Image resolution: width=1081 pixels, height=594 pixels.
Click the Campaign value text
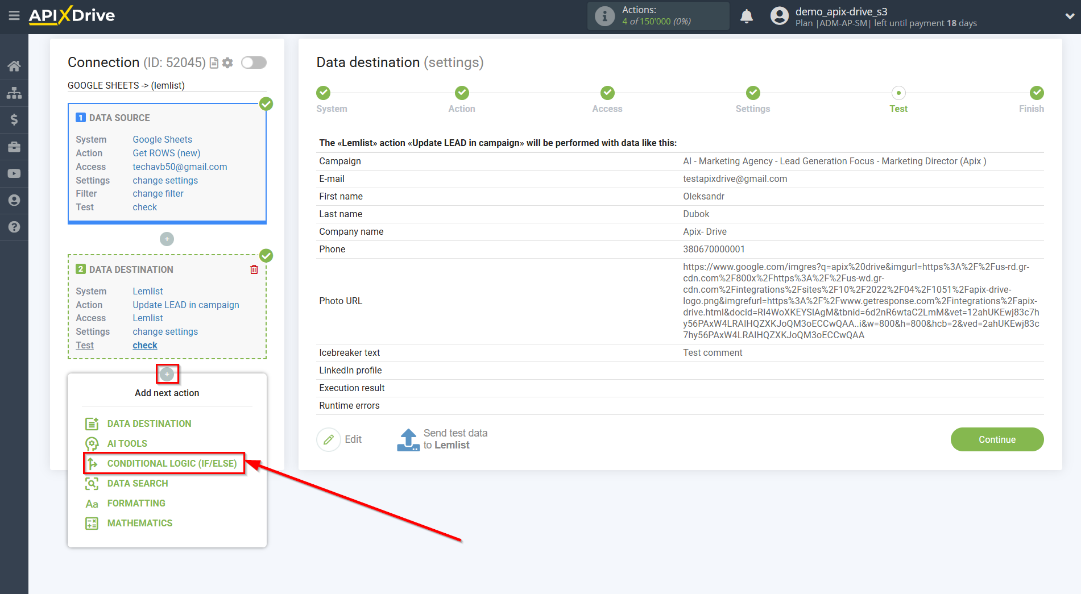coord(834,161)
